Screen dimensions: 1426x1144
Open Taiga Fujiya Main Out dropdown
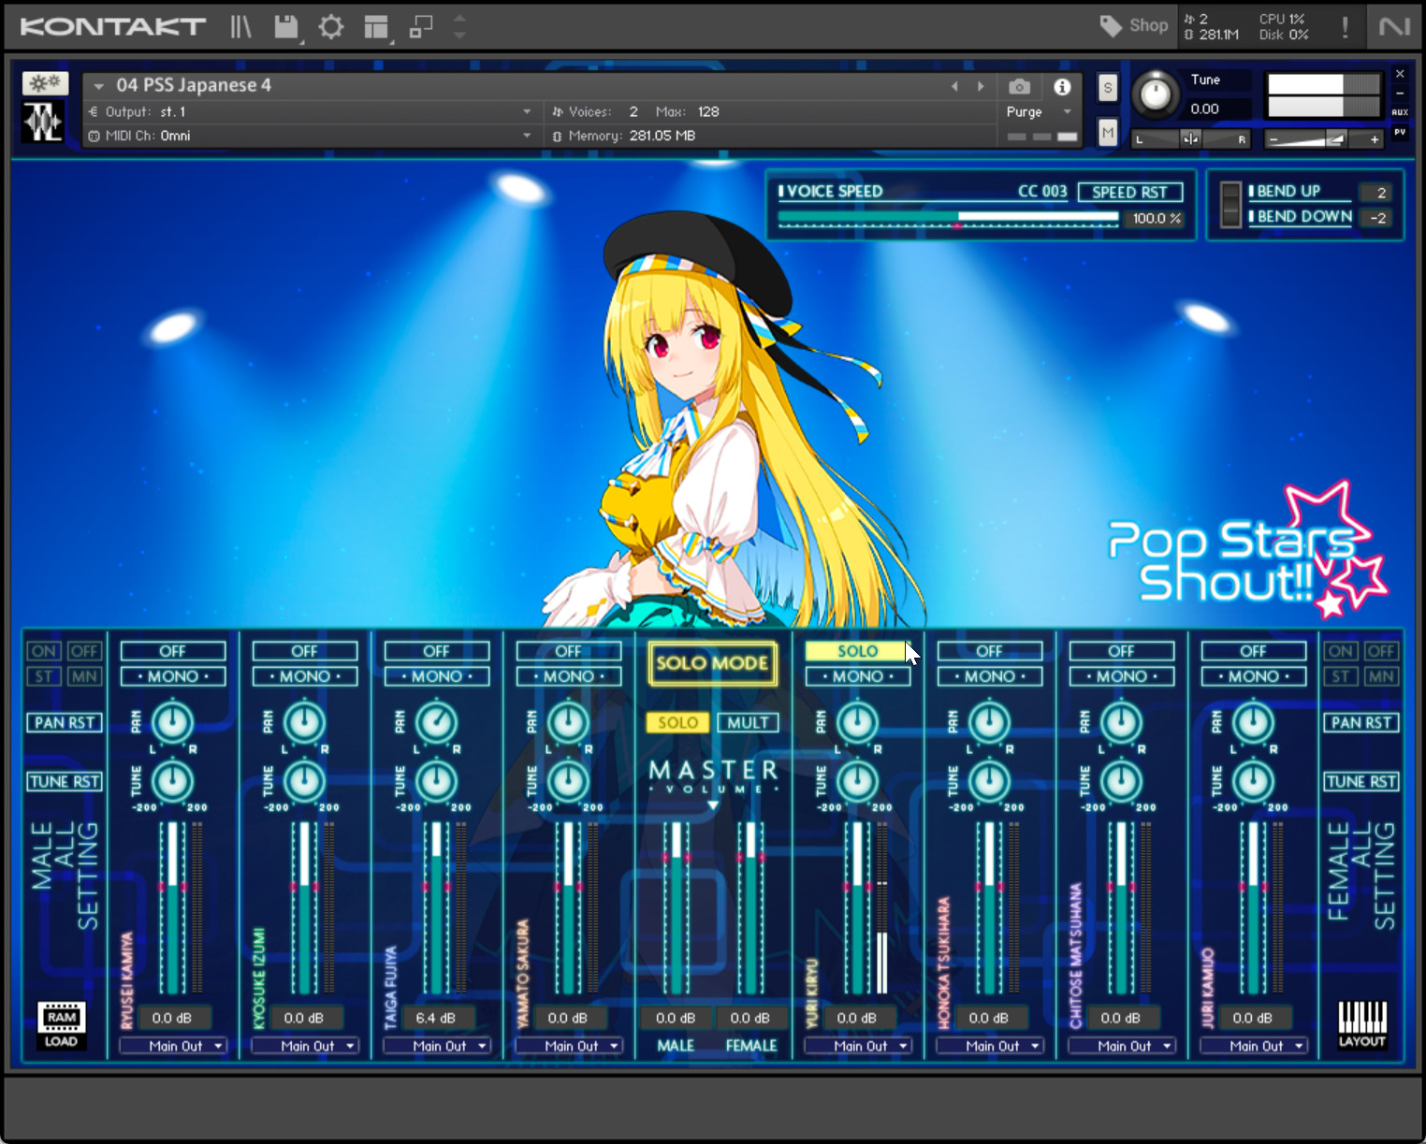[437, 1046]
